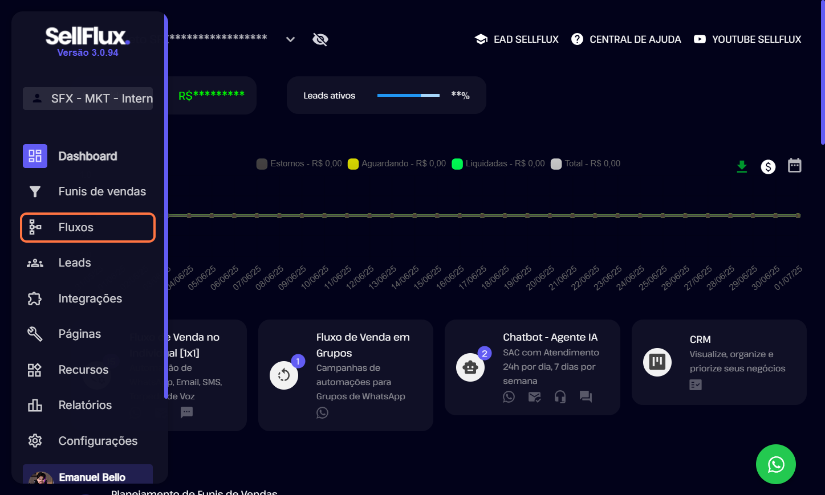Click the yellow Aguardando color swatch
The image size is (825, 495).
point(353,164)
